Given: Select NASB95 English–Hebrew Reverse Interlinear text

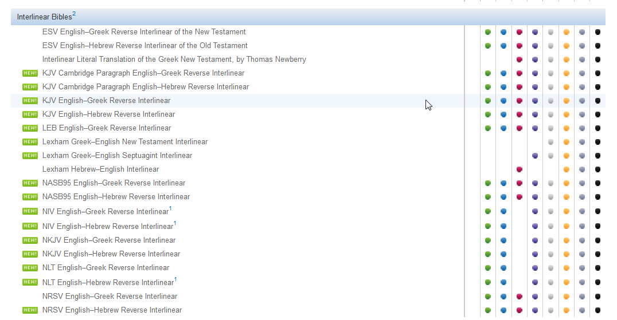Looking at the screenshot, I should click(x=116, y=197).
